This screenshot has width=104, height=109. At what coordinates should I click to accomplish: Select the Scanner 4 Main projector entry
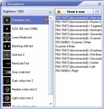[65, 46]
